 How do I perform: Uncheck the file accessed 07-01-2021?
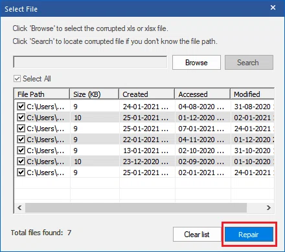pyautogui.click(x=21, y=129)
